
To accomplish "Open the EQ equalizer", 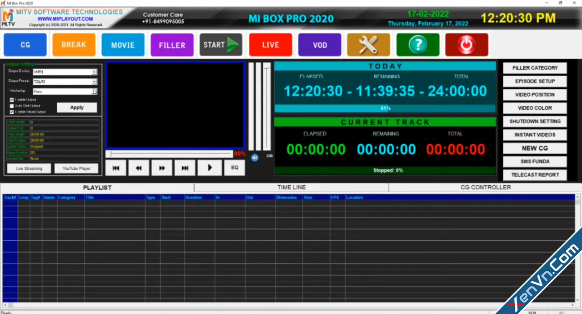I will [235, 168].
